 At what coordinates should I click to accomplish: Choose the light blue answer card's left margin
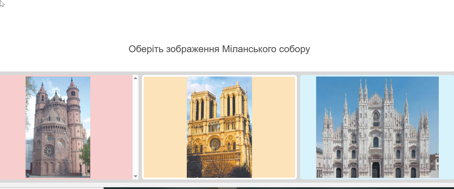click(308, 127)
